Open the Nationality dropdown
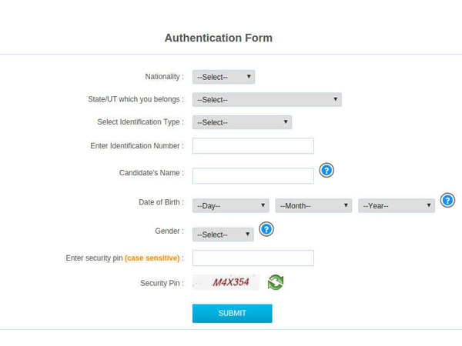The image size is (462, 346). coord(223,77)
